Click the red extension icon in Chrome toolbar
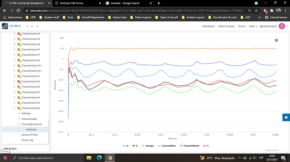This screenshot has height=162, width=290. click(265, 11)
